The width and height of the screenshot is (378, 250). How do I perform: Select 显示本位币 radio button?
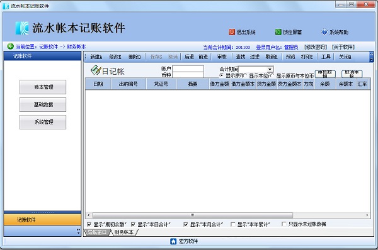click(245, 76)
